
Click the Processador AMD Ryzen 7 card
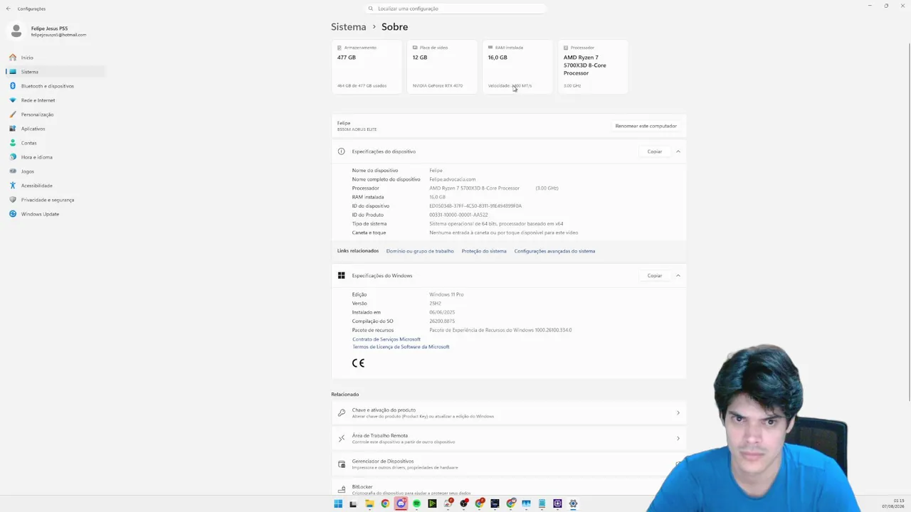pos(594,67)
